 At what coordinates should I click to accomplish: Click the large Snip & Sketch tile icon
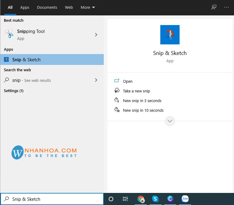(170, 35)
